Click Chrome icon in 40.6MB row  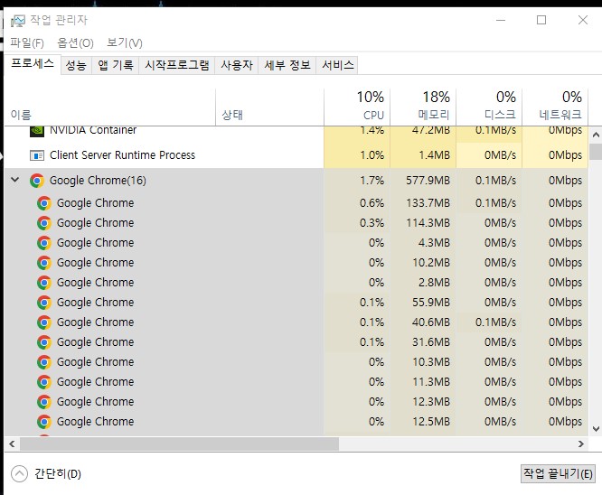point(44,322)
